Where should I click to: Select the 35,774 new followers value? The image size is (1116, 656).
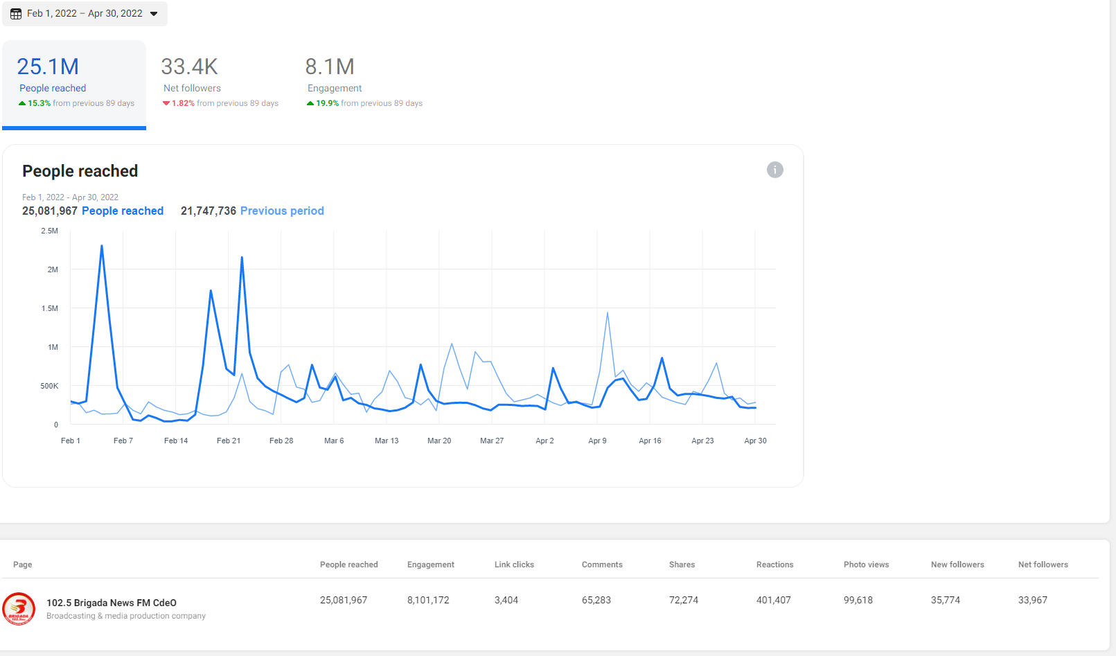pyautogui.click(x=946, y=600)
